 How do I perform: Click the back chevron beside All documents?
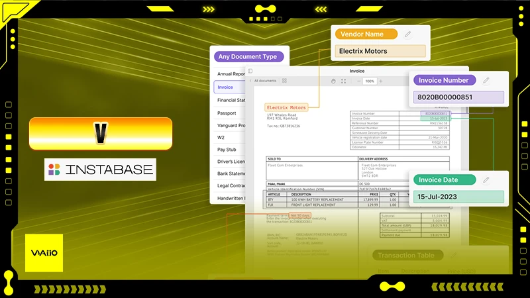click(x=250, y=81)
